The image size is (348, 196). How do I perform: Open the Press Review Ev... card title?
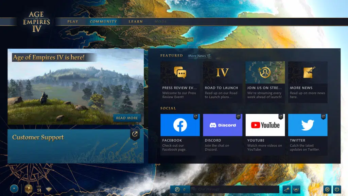pyautogui.click(x=179, y=88)
